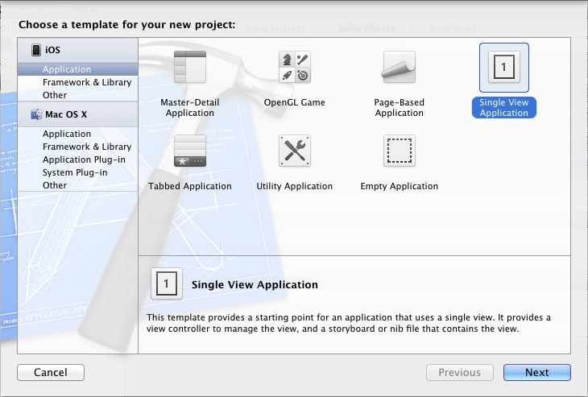Click the 'Master-Detail Application' label
588x397 pixels.
point(190,108)
